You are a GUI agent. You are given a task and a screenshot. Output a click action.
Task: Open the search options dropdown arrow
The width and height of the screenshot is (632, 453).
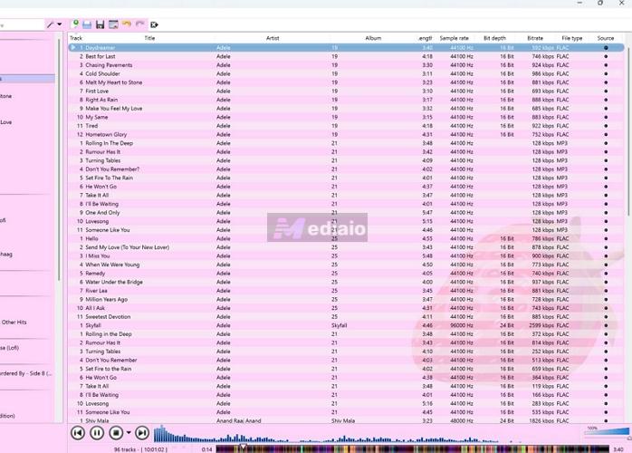[60, 24]
